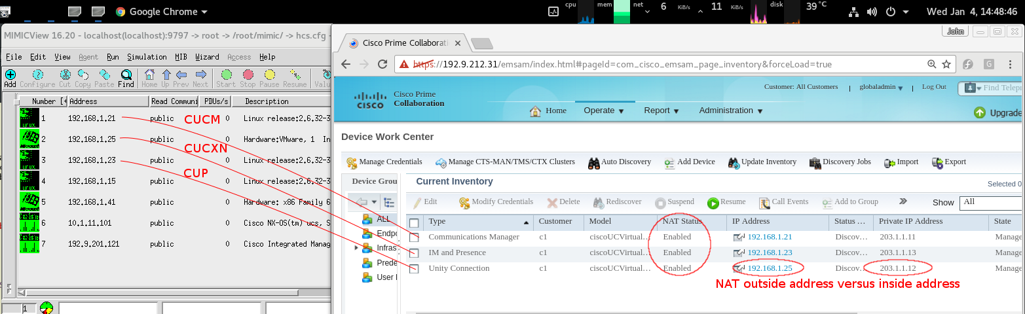This screenshot has height=314, width=1025.
Task: Tick the IM and Presence row checkbox
Action: (x=414, y=253)
